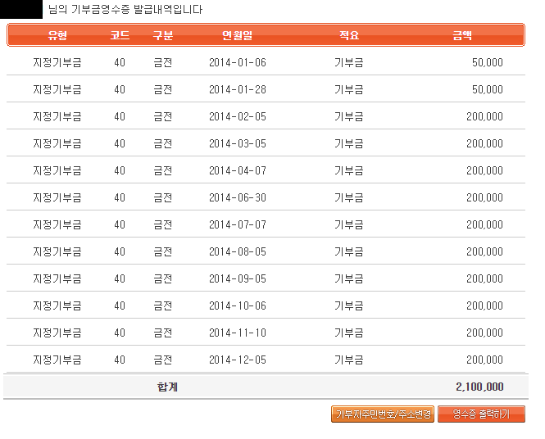Click date cell 2014-11-10
Screen dimensions: 545x439
(x=238, y=333)
